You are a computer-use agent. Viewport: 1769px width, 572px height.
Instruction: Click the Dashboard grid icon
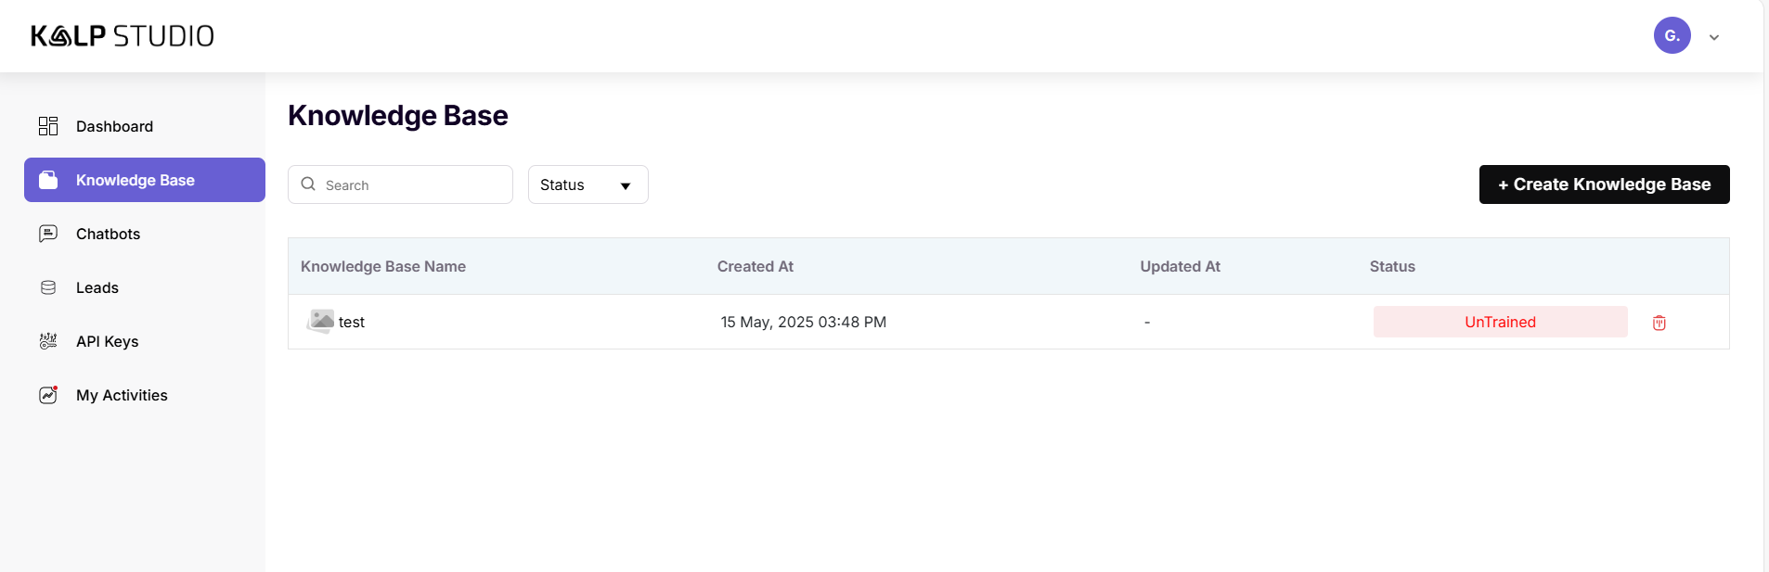coord(48,126)
